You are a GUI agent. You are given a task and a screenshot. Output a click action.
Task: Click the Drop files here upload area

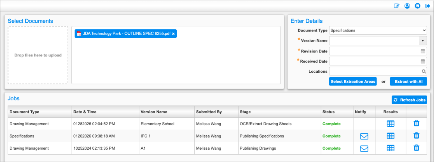38,55
